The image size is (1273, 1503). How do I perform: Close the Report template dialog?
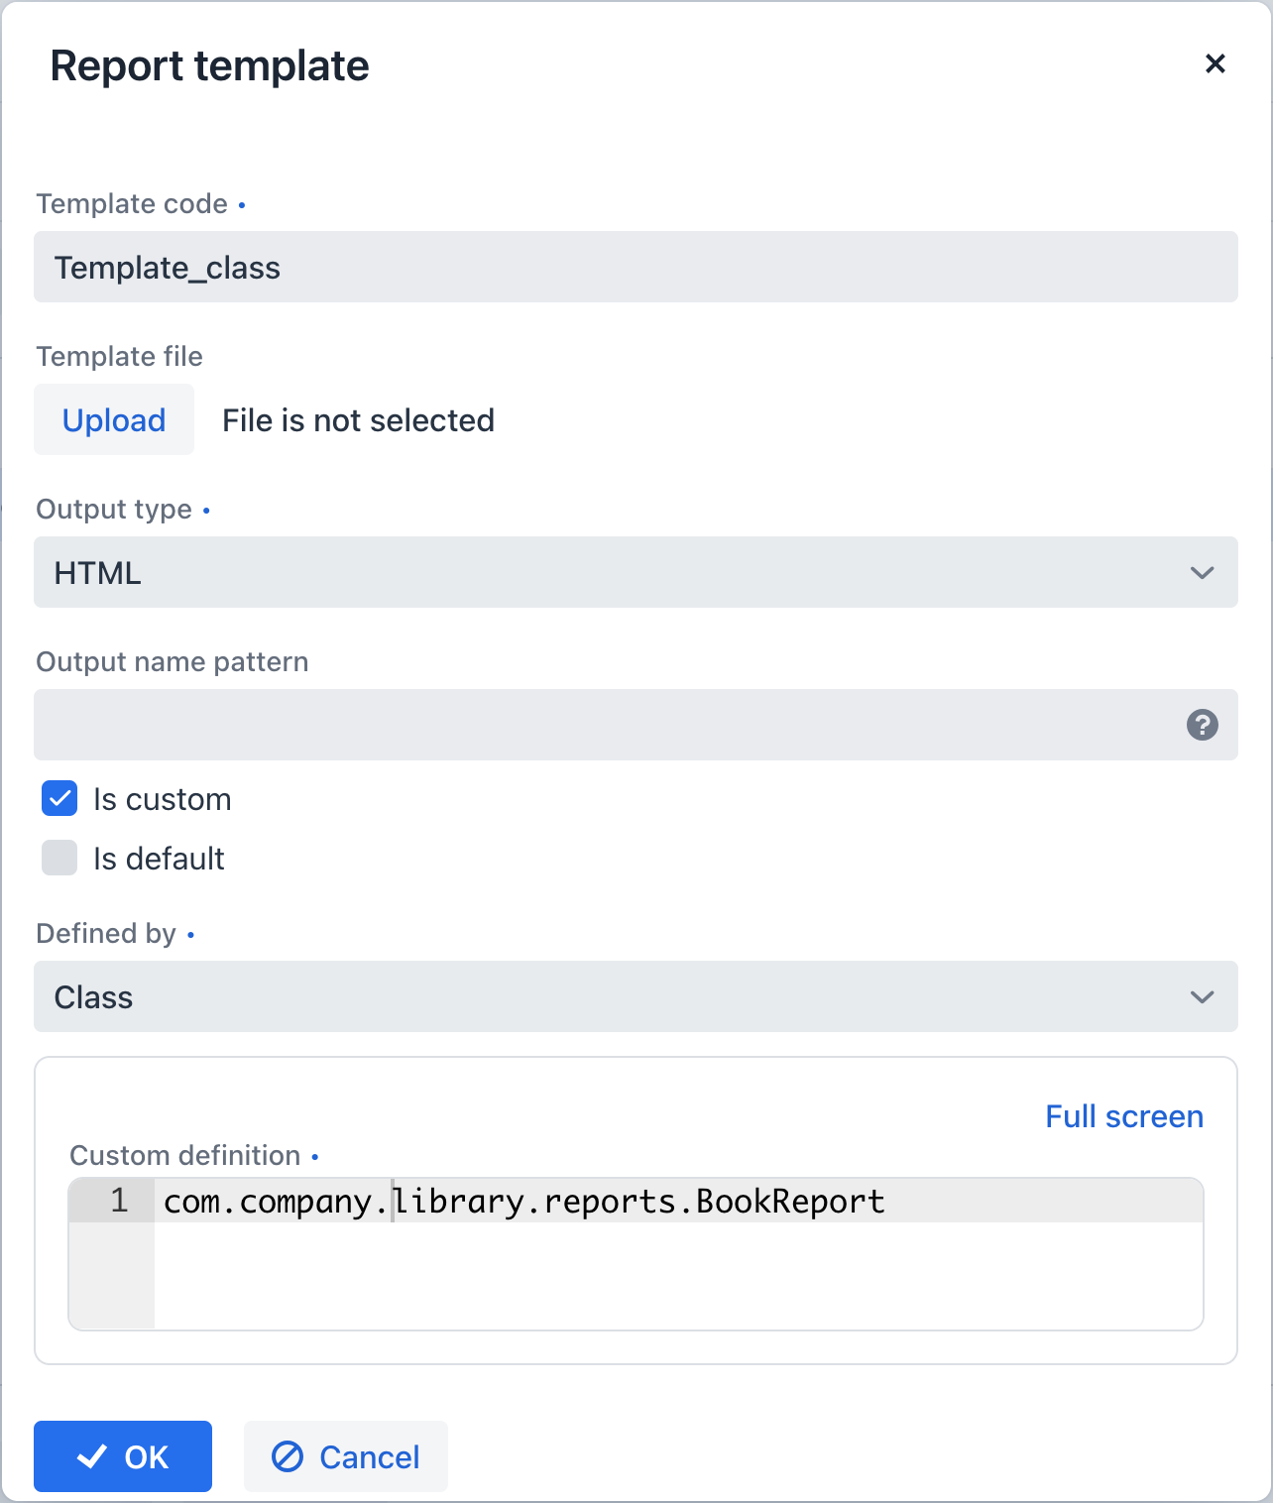pos(1215,63)
